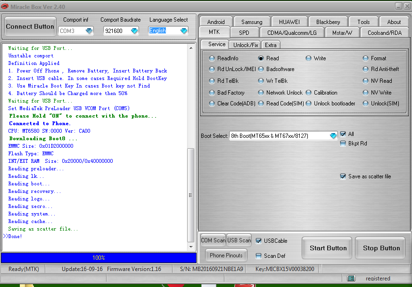Select the Rd UnLock/IMEI radio button
412x287 pixels.
[x=212, y=69]
